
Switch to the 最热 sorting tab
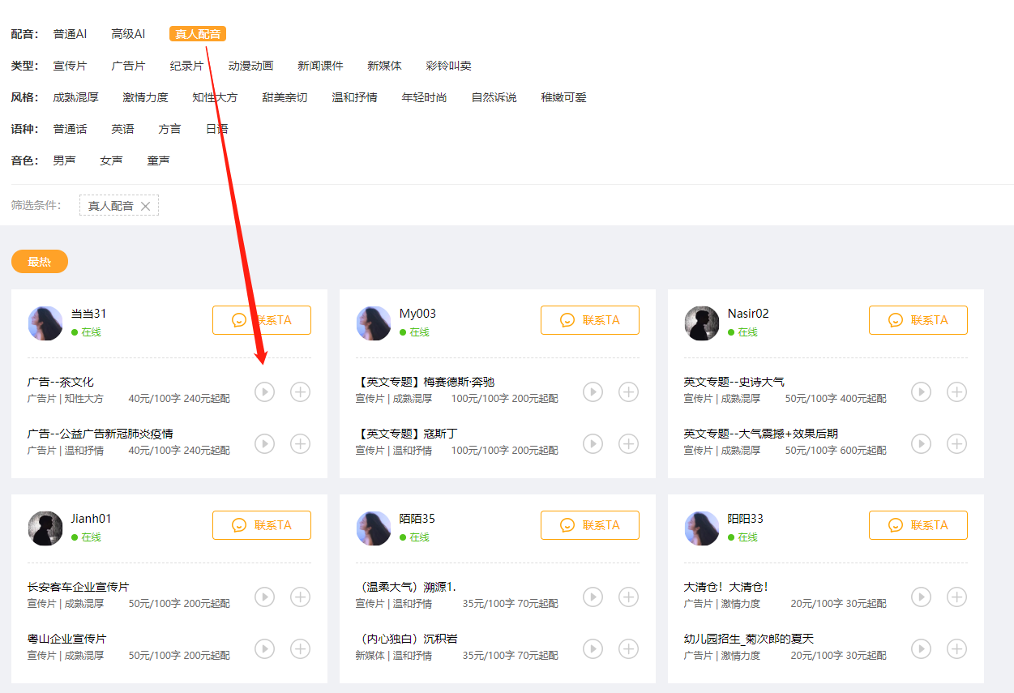click(x=39, y=261)
